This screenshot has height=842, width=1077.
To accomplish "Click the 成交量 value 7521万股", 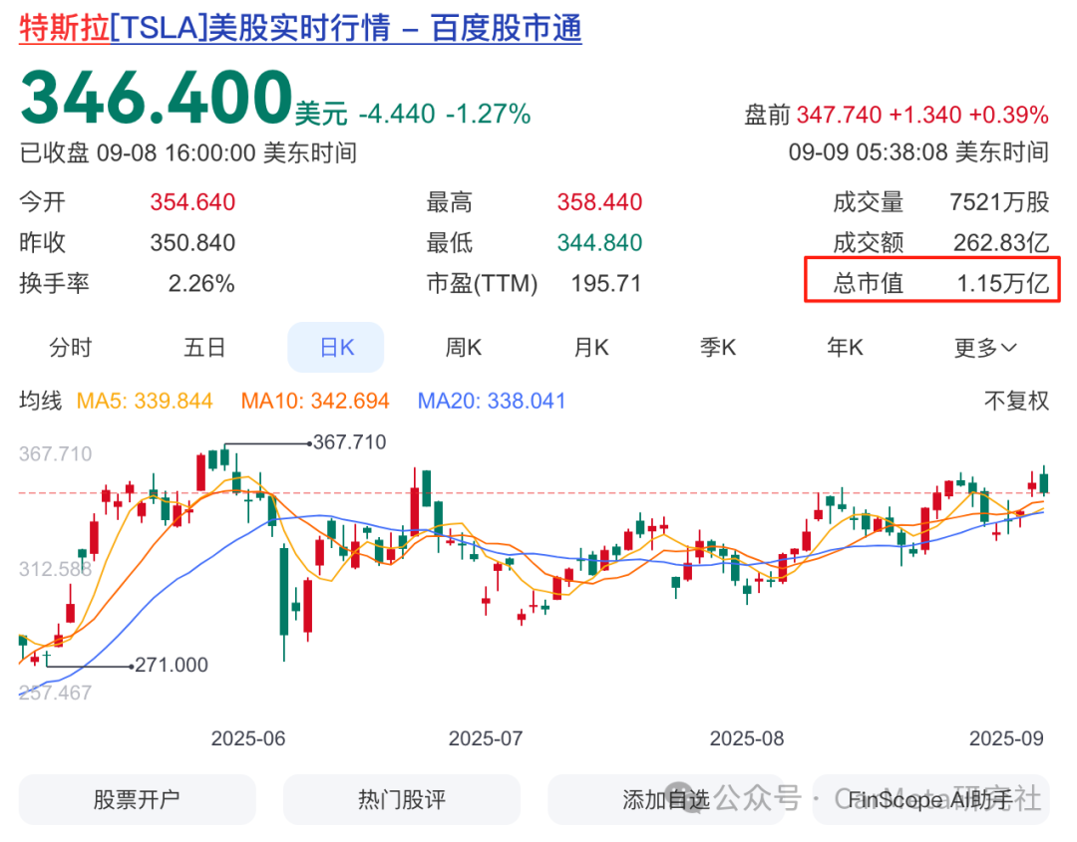I will 999,202.
